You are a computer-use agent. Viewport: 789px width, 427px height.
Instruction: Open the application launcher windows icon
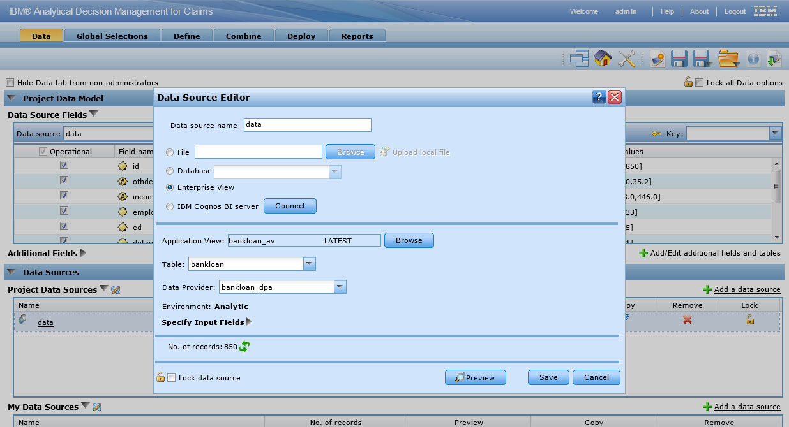(580, 59)
